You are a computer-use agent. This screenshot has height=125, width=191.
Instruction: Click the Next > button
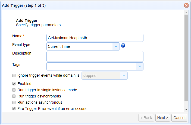(163, 118)
